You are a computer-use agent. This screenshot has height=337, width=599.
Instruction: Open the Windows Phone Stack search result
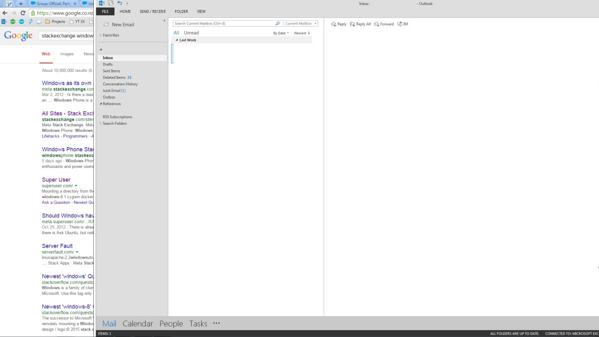coord(68,149)
